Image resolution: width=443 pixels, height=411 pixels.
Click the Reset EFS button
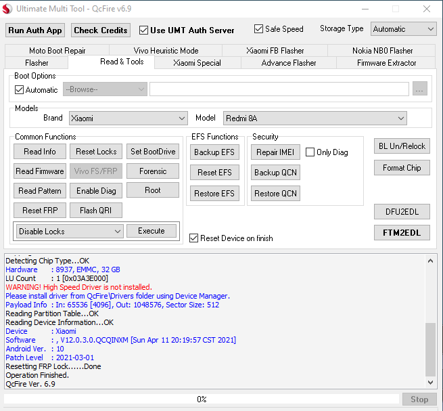(x=214, y=173)
